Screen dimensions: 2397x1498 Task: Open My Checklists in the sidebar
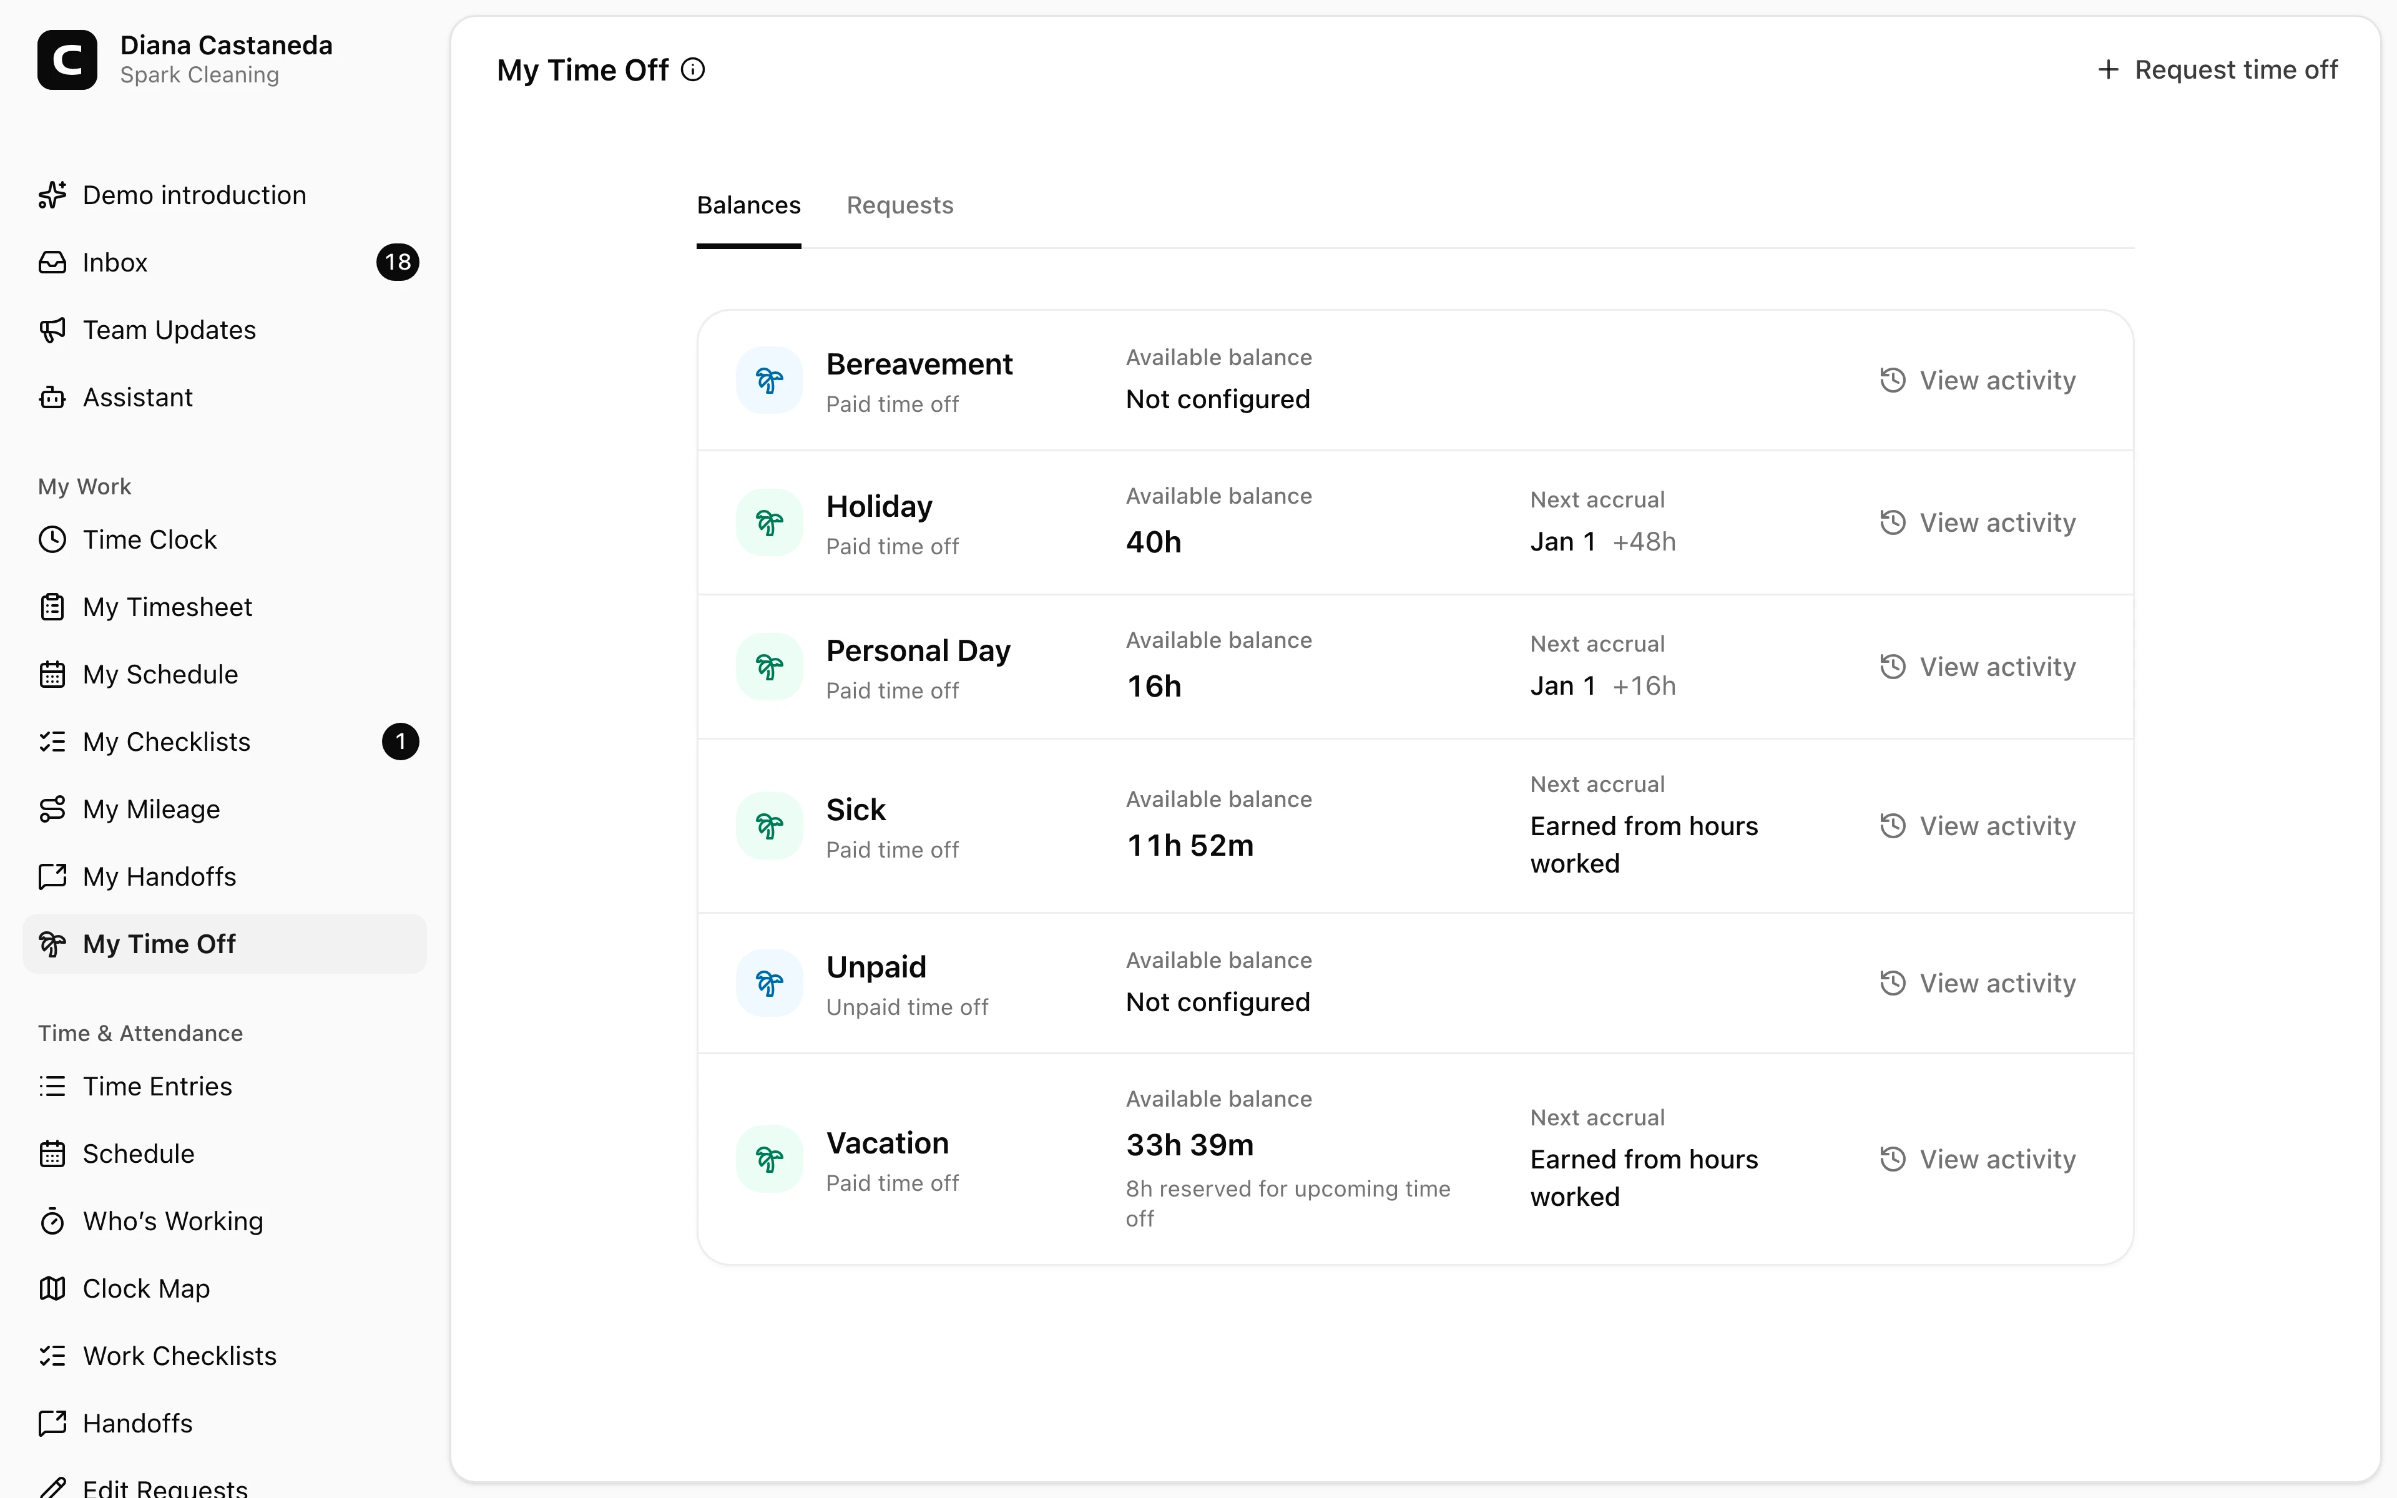click(225, 742)
